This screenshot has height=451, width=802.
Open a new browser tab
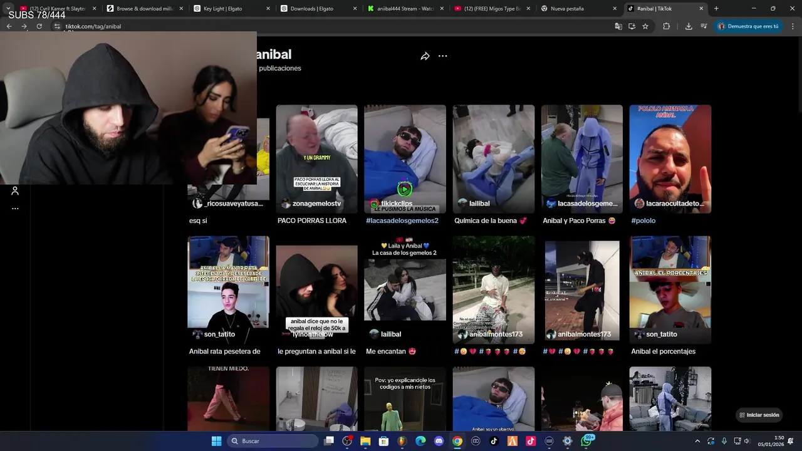(x=716, y=9)
